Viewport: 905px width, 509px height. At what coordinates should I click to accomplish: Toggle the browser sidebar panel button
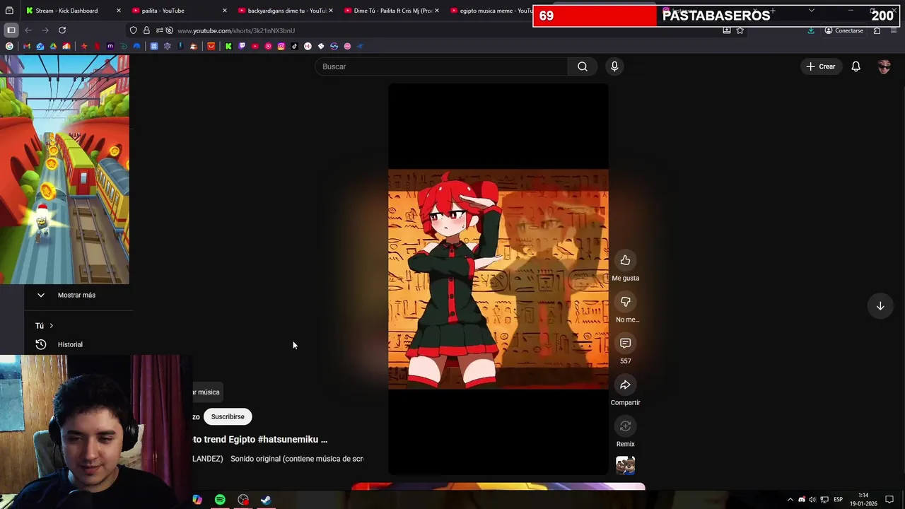pos(11,30)
